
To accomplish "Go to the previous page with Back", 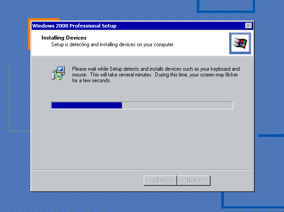I will click(x=160, y=180).
